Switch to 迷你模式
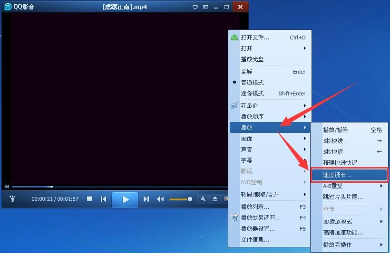390x253 pixels. (270, 94)
